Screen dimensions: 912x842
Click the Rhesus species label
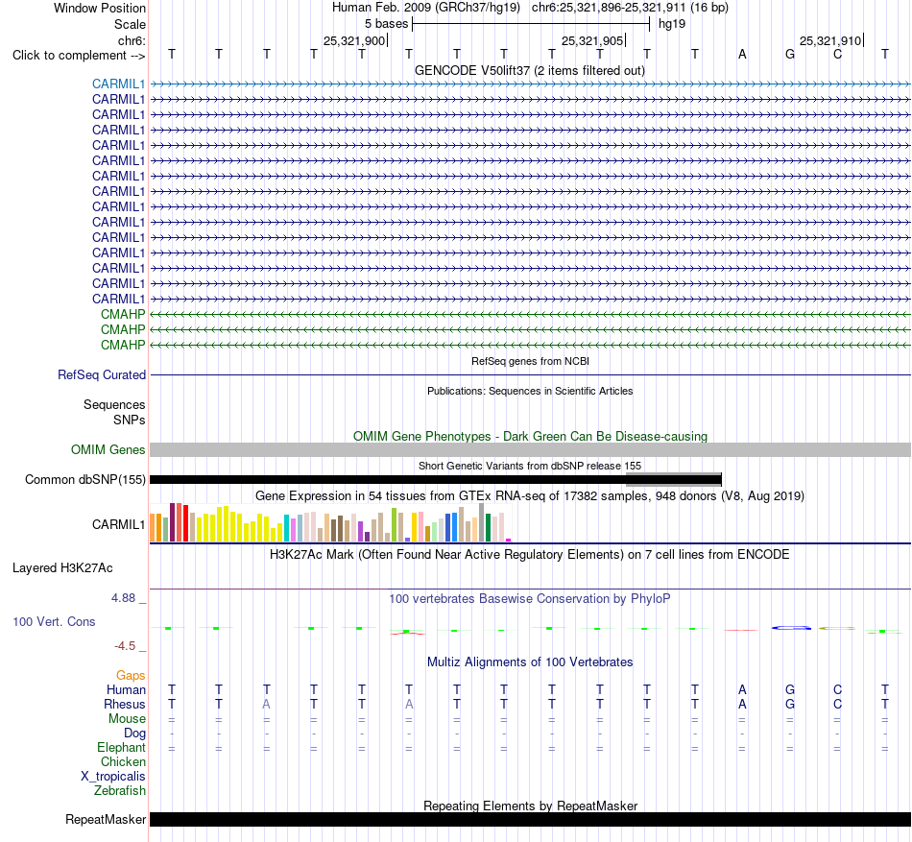(x=125, y=704)
